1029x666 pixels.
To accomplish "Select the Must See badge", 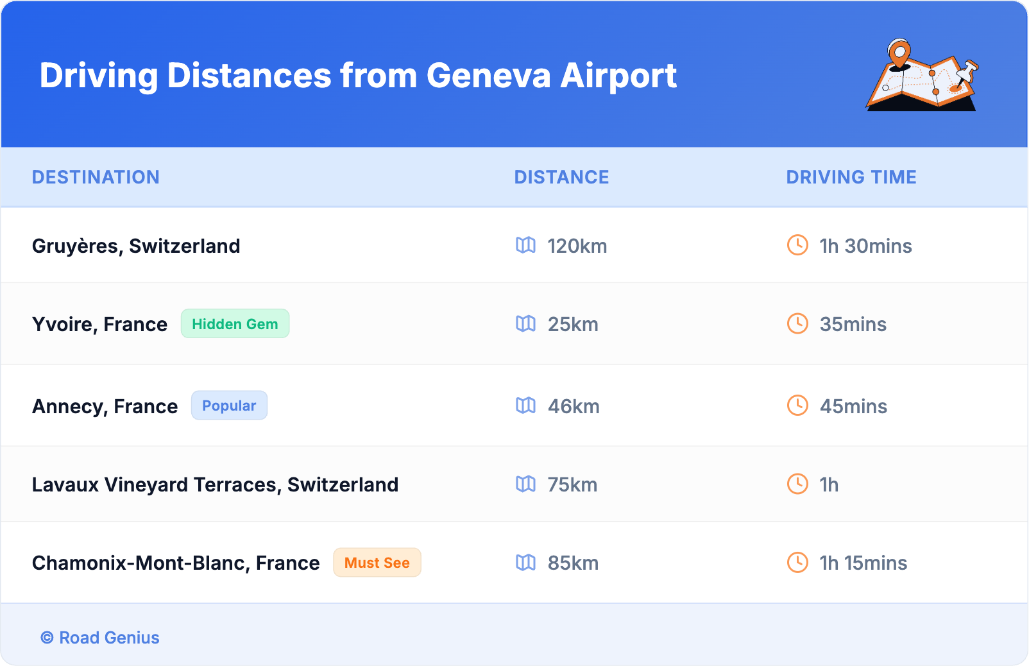I will click(x=377, y=563).
